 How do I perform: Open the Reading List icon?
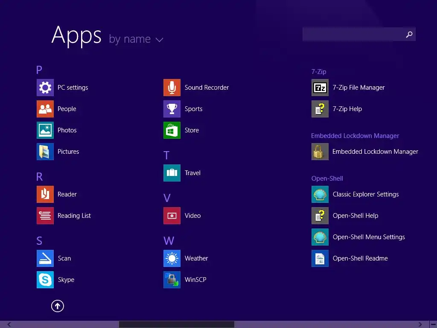[45, 216]
